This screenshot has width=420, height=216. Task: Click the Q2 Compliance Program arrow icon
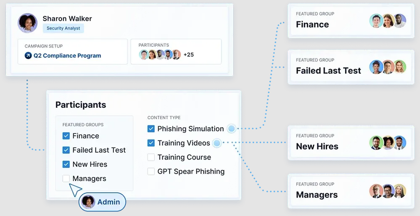tap(28, 56)
